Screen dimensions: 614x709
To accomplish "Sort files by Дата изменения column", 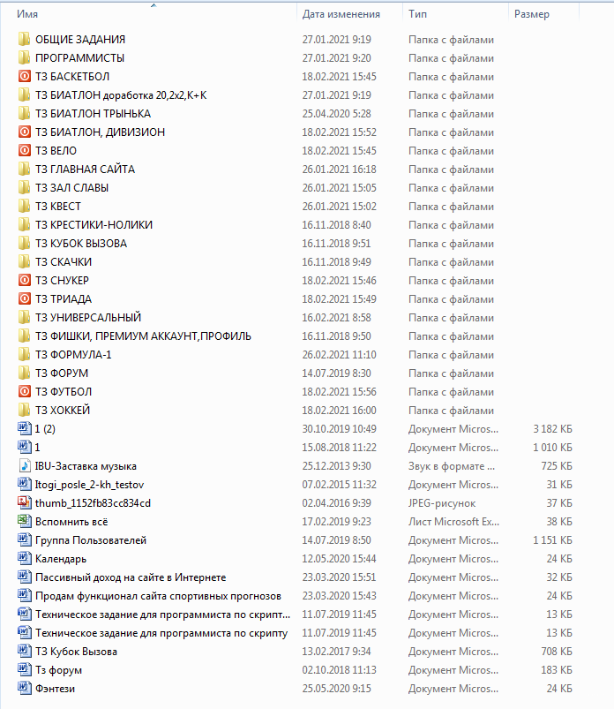I will tap(349, 14).
